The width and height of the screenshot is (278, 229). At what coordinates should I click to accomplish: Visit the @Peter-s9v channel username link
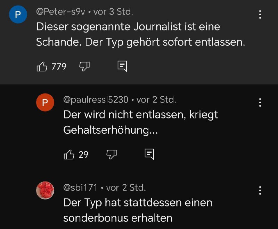coord(61,12)
